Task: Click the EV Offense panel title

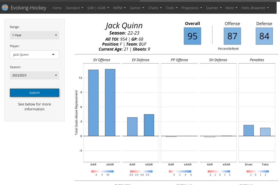Action: click(102, 60)
